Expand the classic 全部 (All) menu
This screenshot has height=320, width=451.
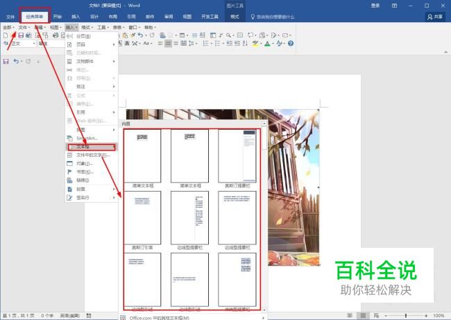point(8,27)
